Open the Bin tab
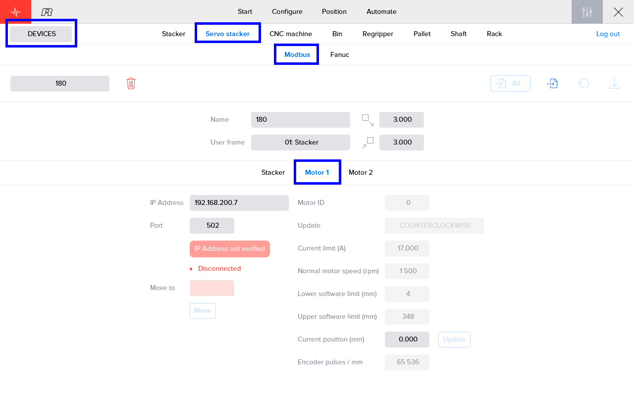634x396 pixels. click(337, 34)
